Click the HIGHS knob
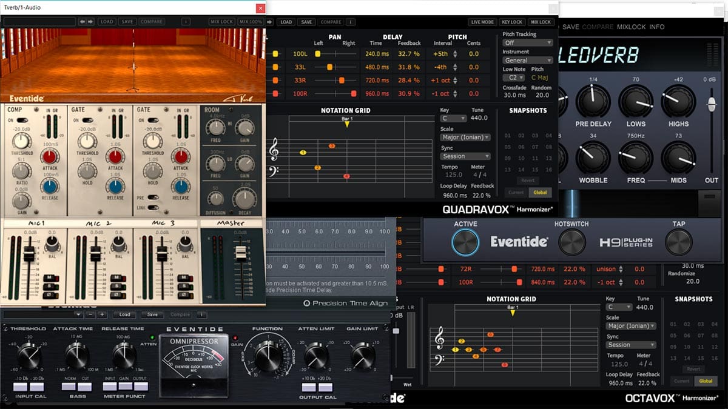The height and width of the screenshot is (409, 728). coord(678,101)
